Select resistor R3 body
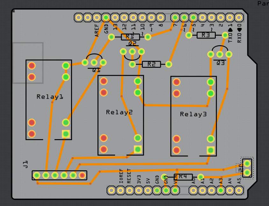269x206 pixels. pyautogui.click(x=206, y=35)
